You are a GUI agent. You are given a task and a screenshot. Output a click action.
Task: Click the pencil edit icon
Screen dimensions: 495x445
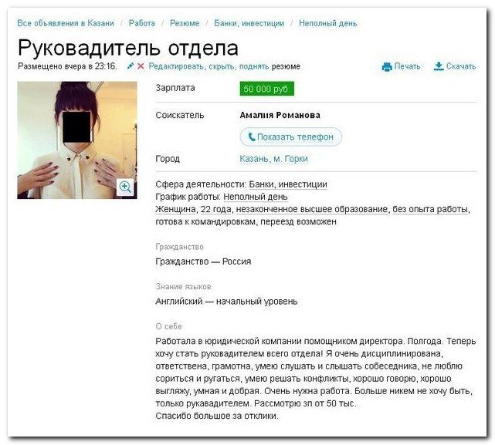[130, 66]
